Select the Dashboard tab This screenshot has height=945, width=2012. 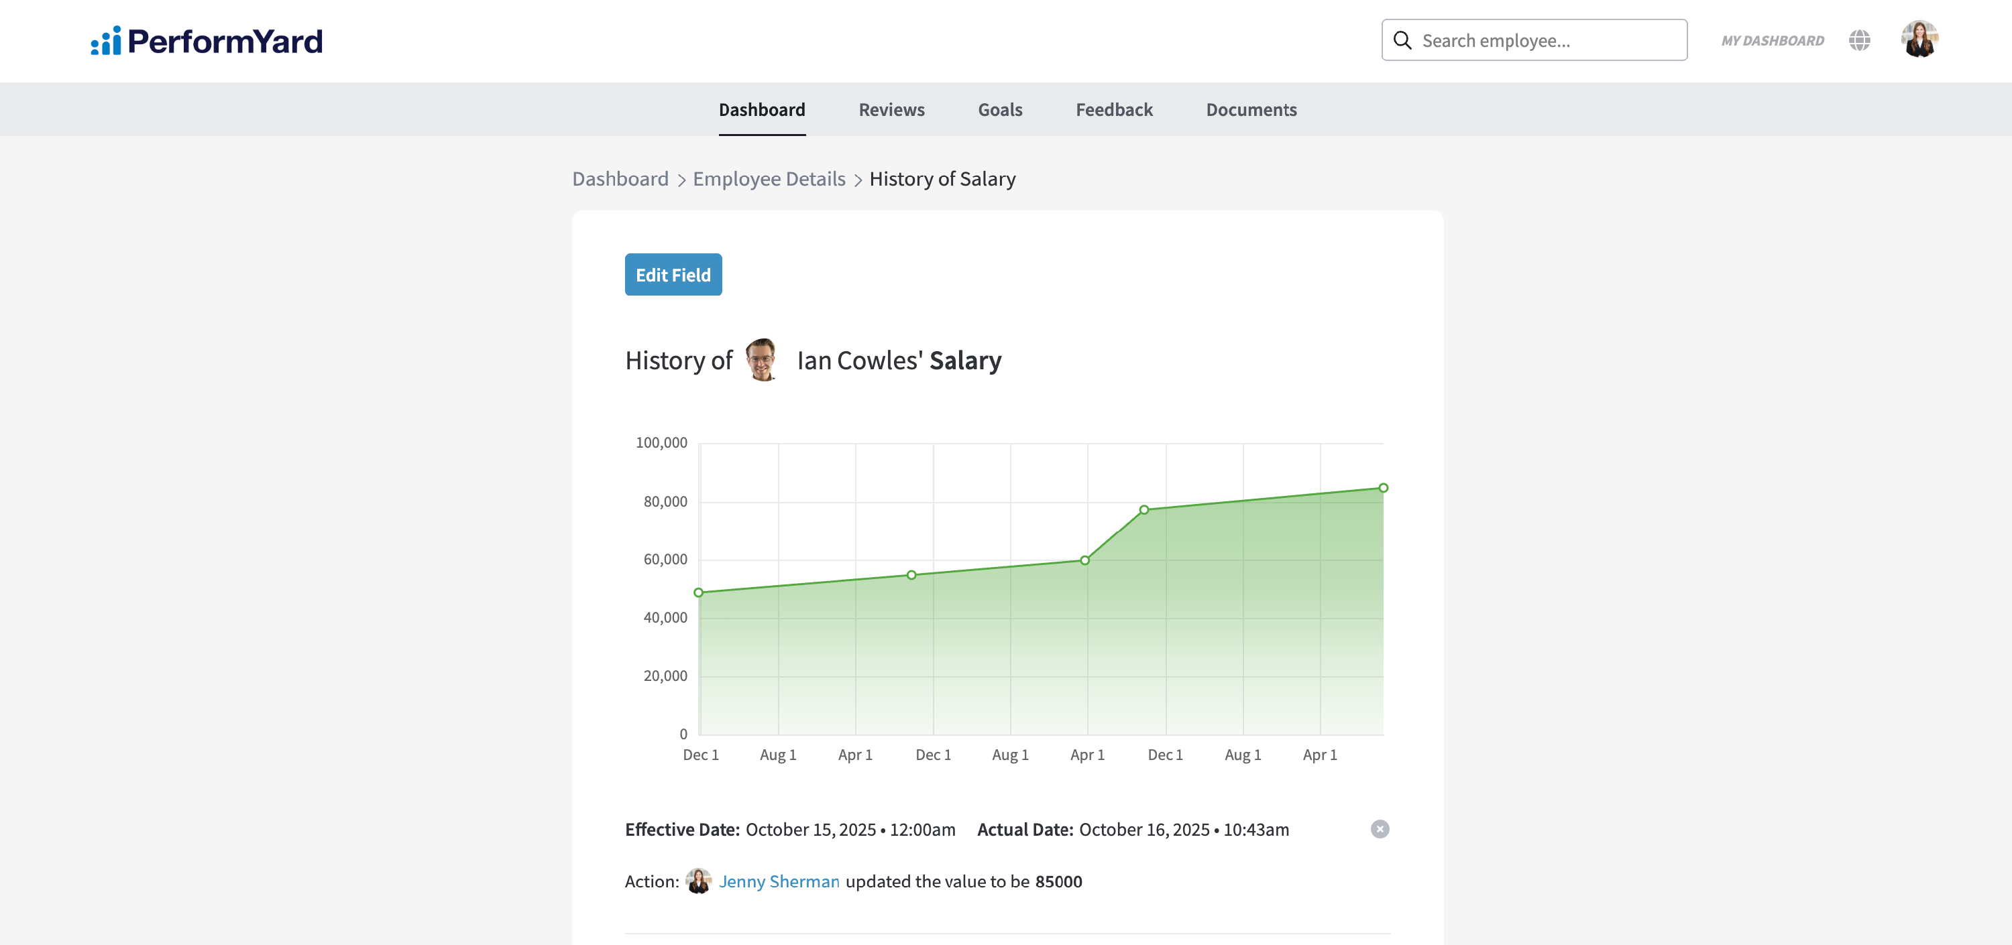pyautogui.click(x=761, y=110)
